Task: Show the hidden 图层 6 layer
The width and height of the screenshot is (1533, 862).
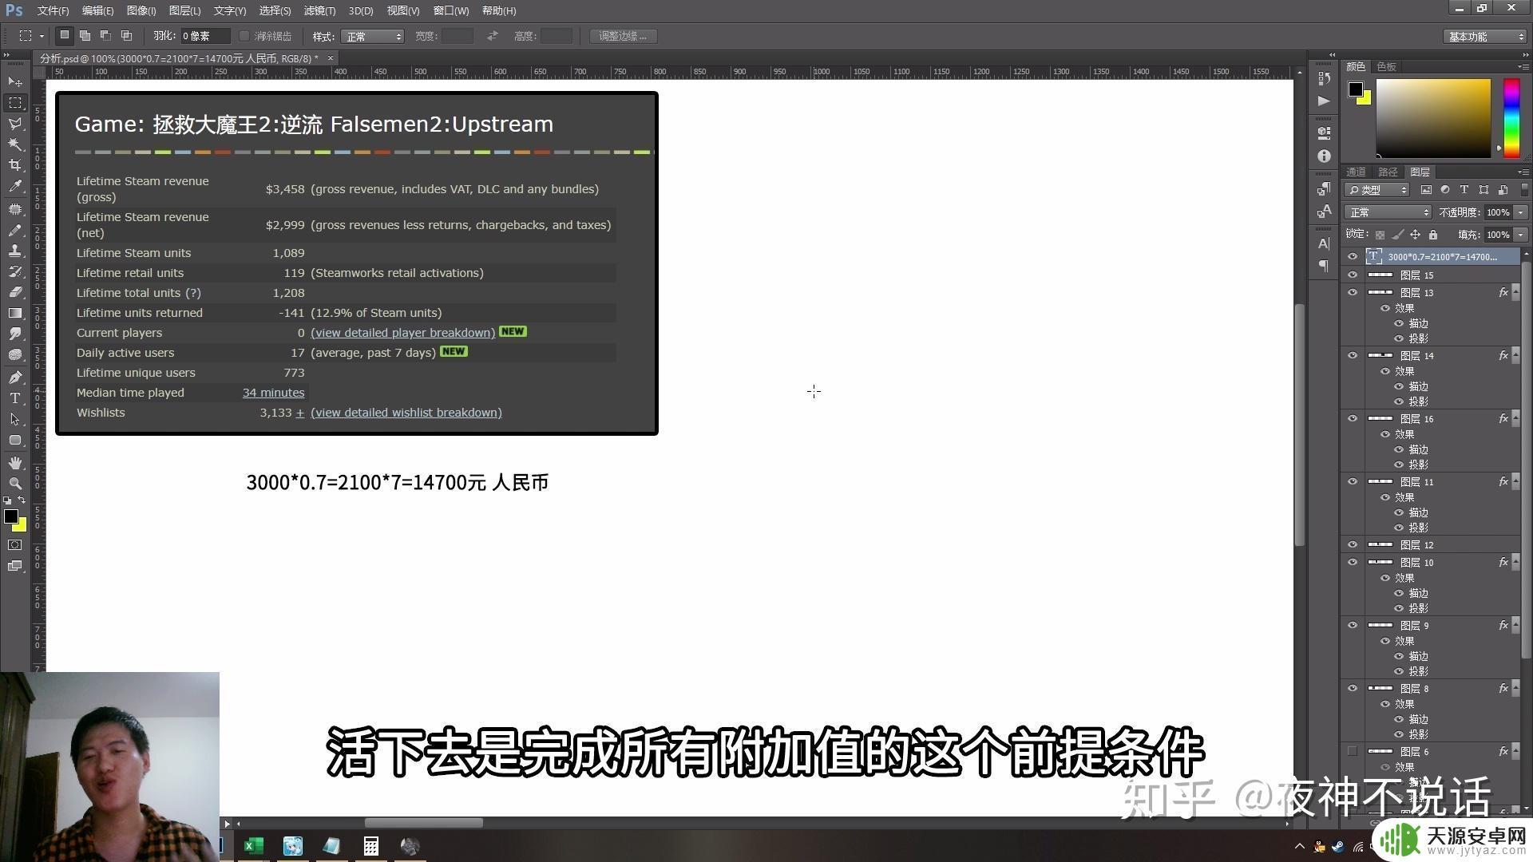Action: (1353, 751)
